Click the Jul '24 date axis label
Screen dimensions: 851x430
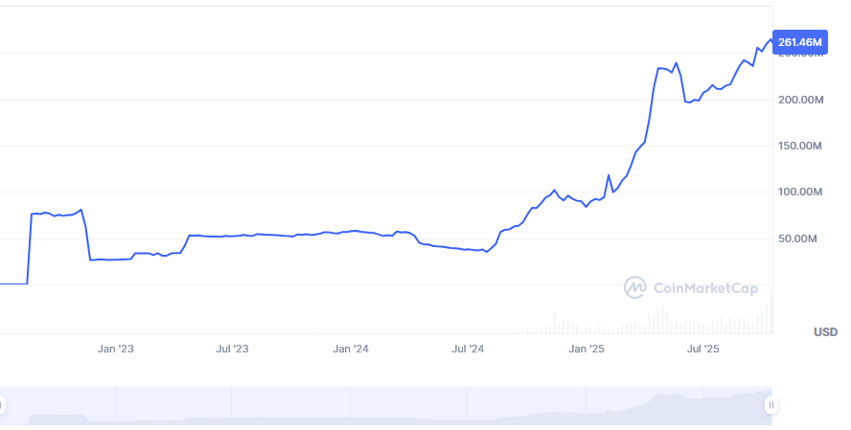point(468,350)
